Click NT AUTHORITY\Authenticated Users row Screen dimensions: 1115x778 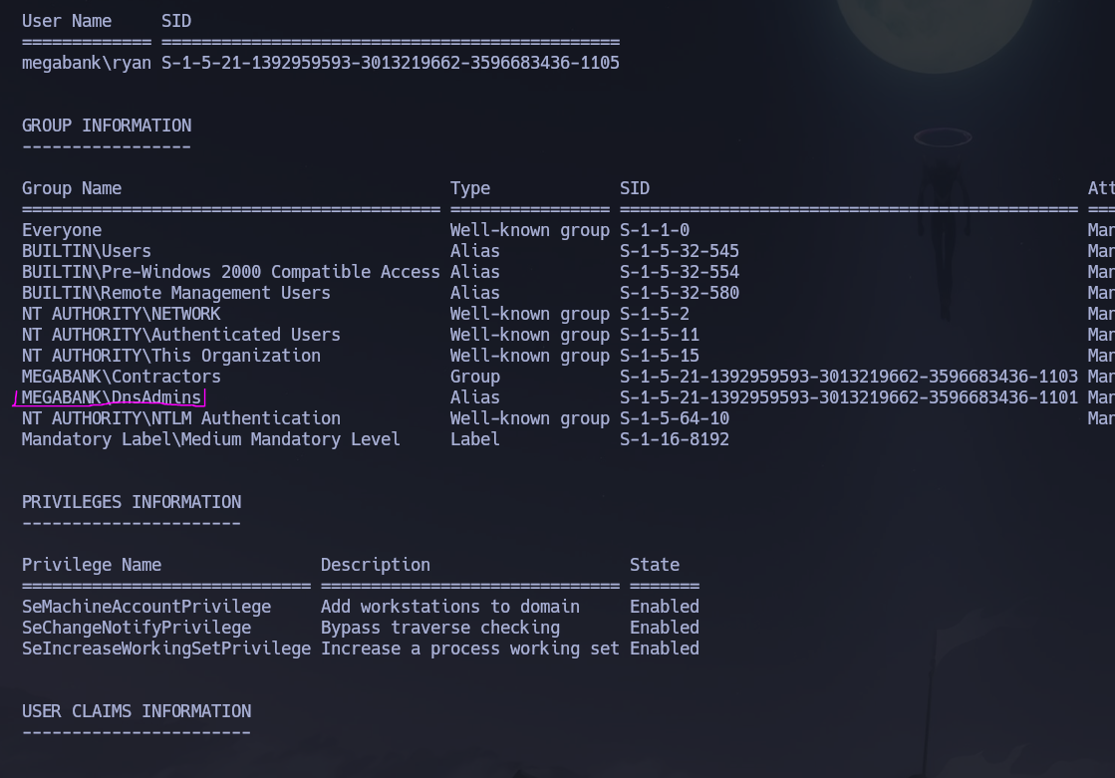pyautogui.click(x=180, y=335)
